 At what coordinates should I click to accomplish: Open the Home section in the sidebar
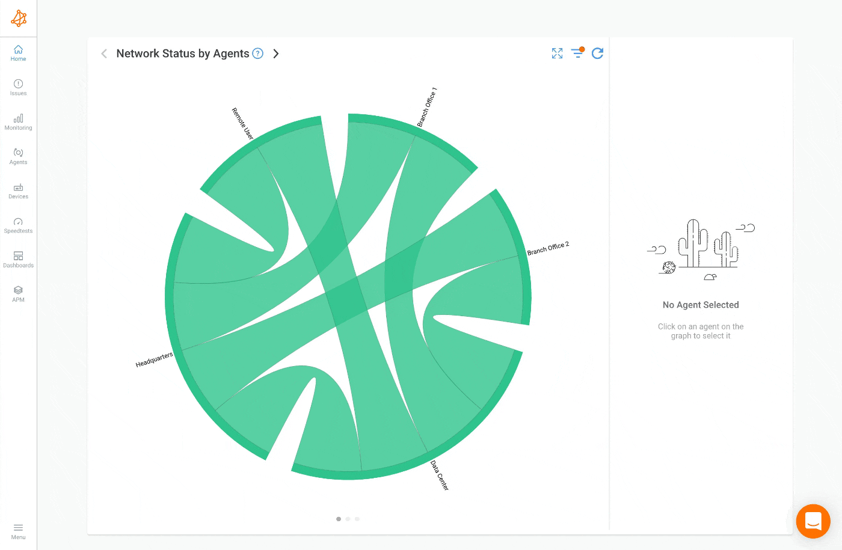click(18, 52)
